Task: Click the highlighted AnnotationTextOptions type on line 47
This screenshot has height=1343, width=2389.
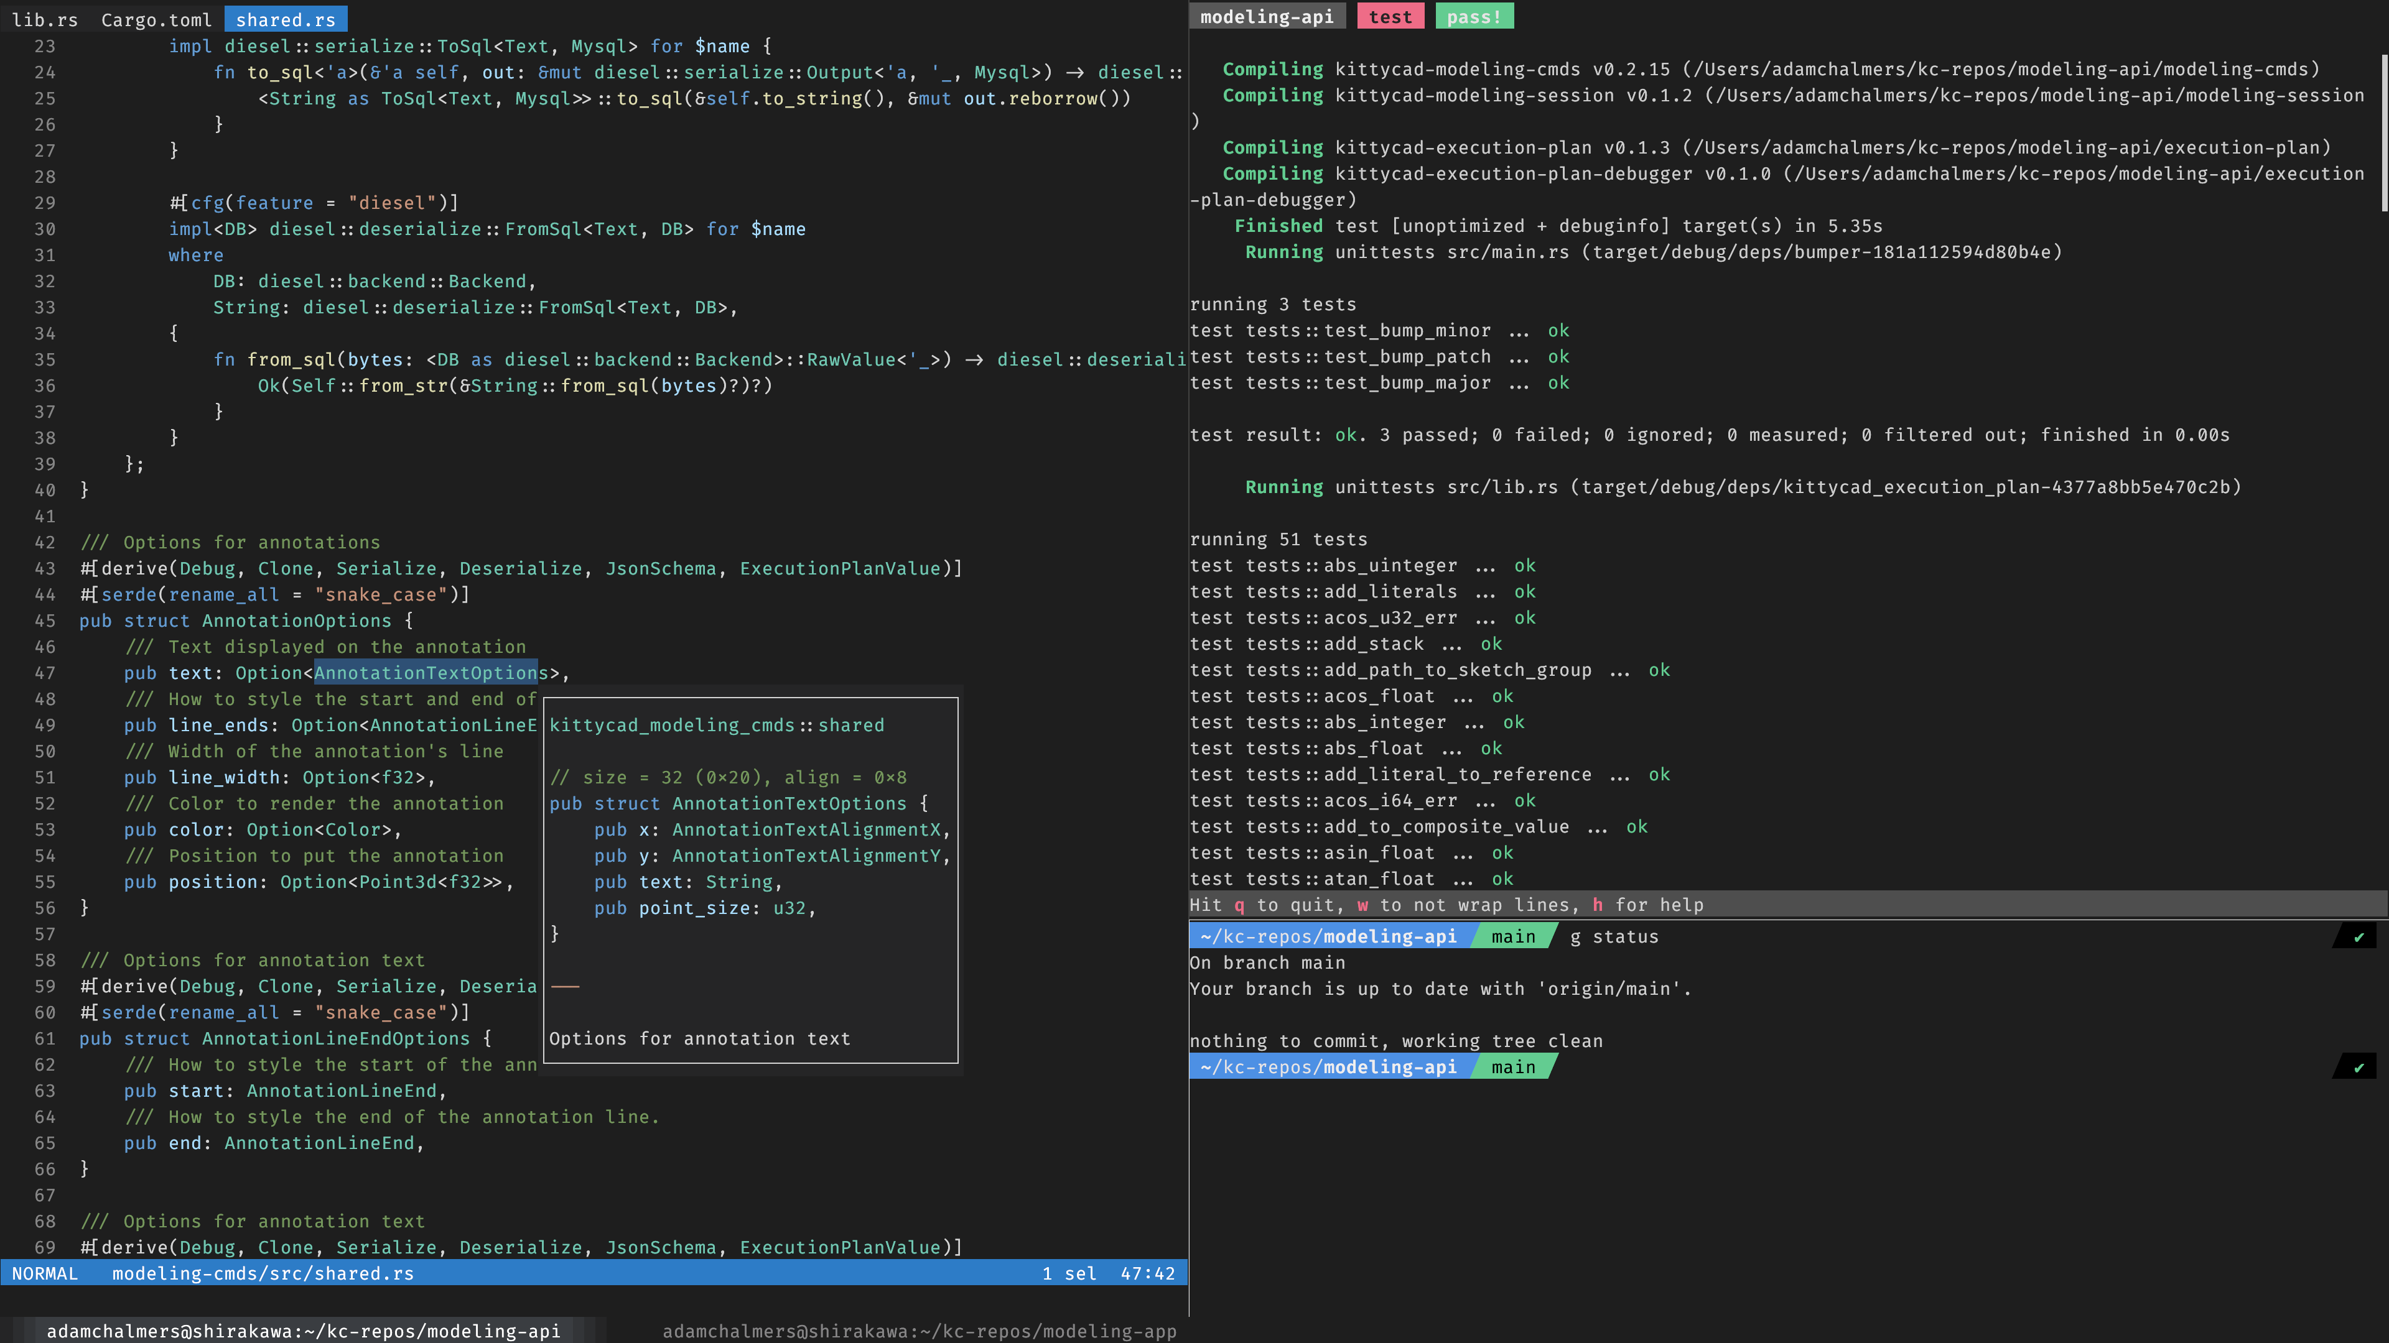Action: pyautogui.click(x=431, y=673)
